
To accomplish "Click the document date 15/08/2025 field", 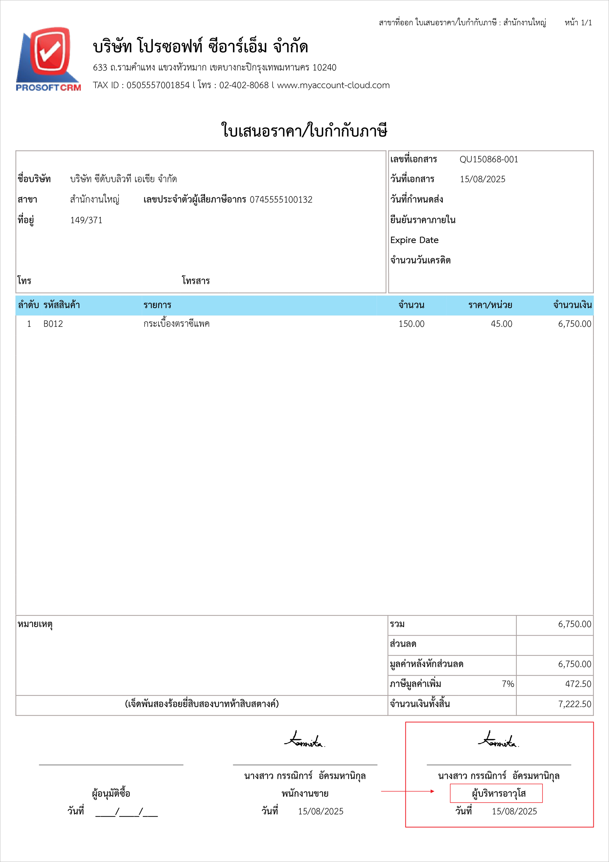I will click(483, 179).
